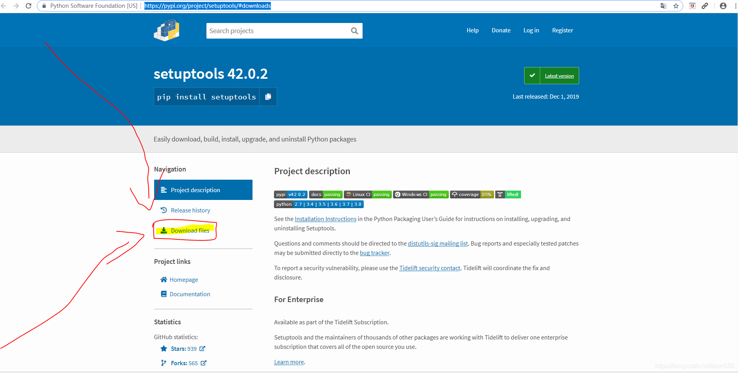Click the PyPI cube logo
The image size is (738, 373).
point(167,30)
